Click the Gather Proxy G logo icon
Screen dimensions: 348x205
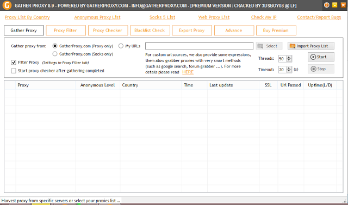[7, 5]
